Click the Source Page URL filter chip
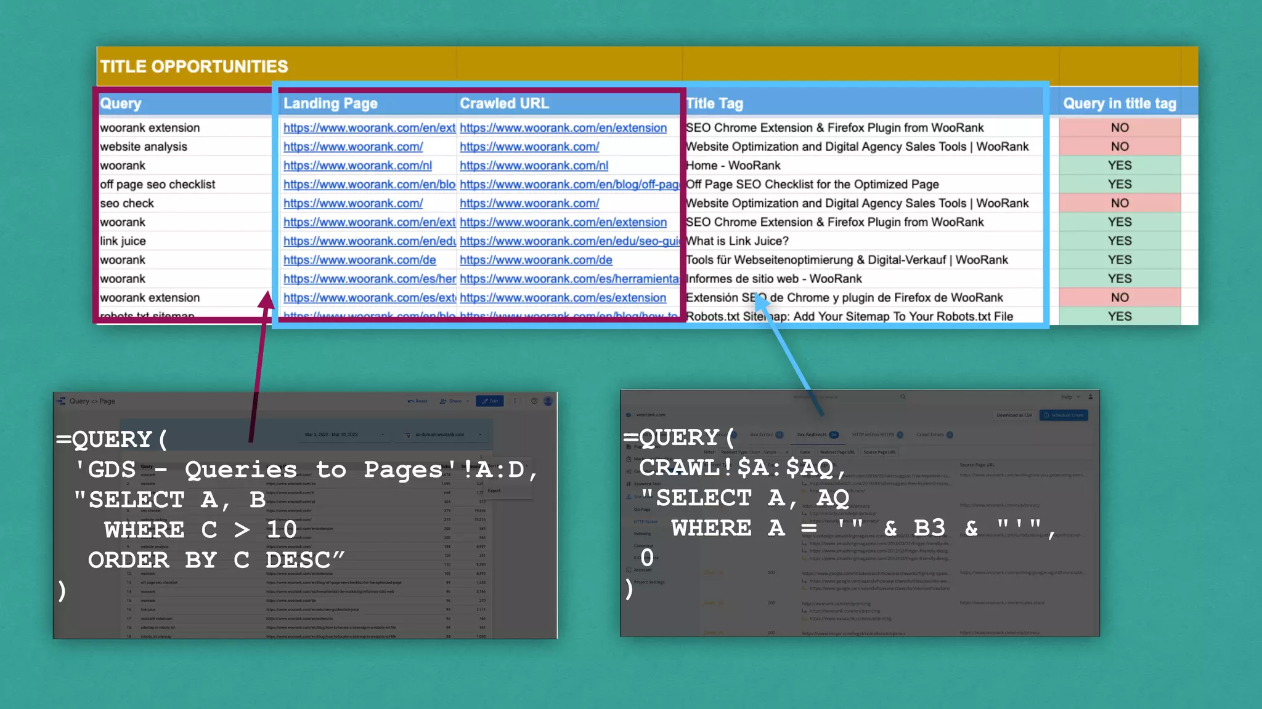Viewport: 1262px width, 709px height. 879,452
